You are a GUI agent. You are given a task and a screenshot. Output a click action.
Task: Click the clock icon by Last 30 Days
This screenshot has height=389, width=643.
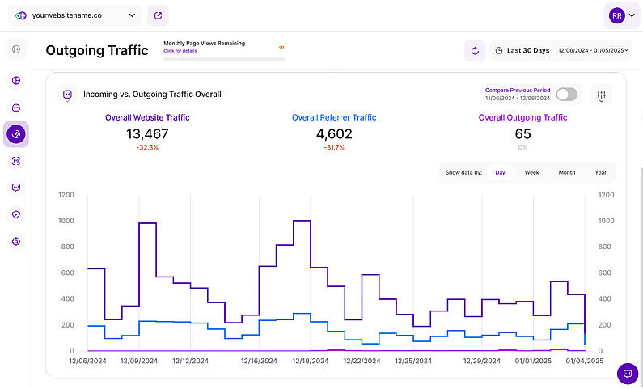pos(499,50)
